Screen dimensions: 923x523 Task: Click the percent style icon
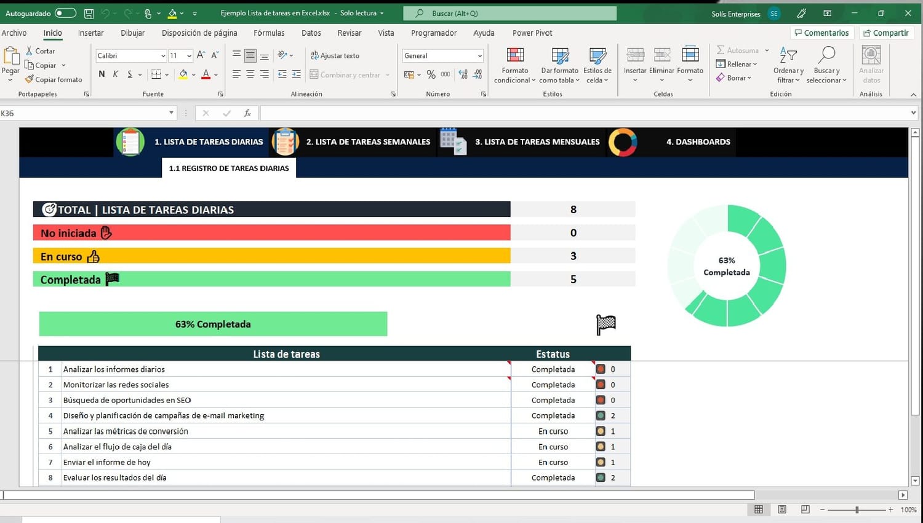pyautogui.click(x=431, y=74)
